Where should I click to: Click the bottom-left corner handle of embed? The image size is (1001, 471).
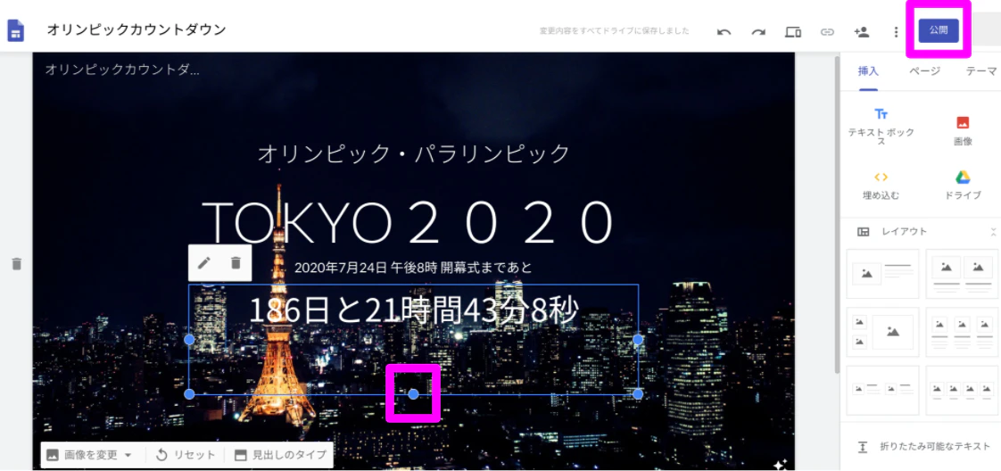189,394
